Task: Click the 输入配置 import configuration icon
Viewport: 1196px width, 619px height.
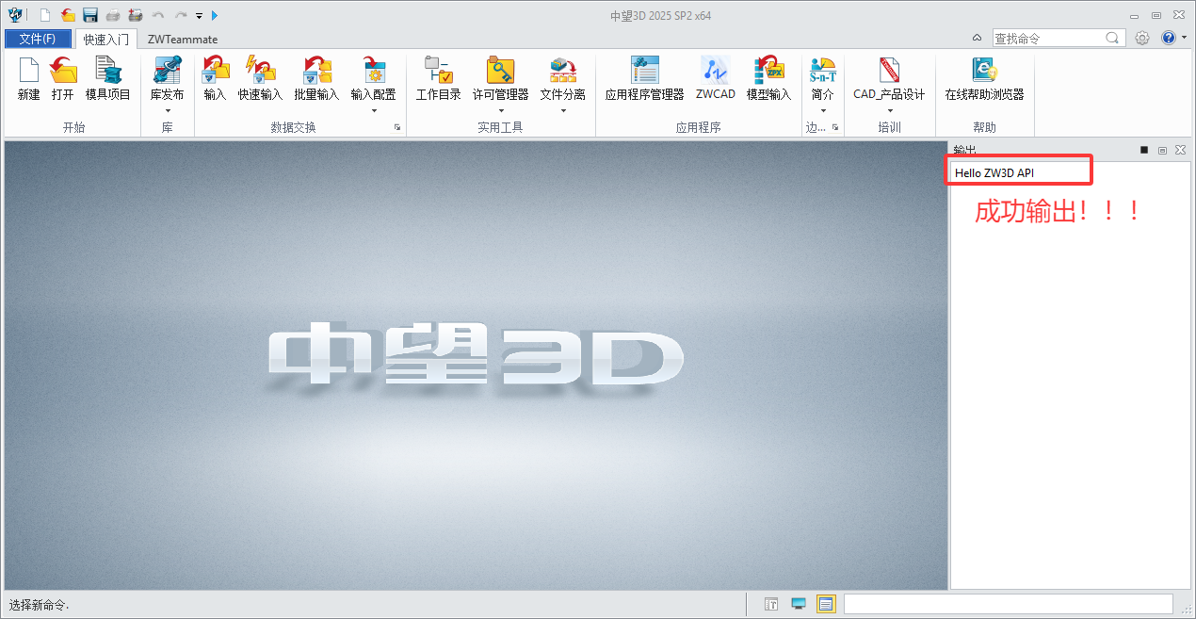Action: tap(374, 71)
